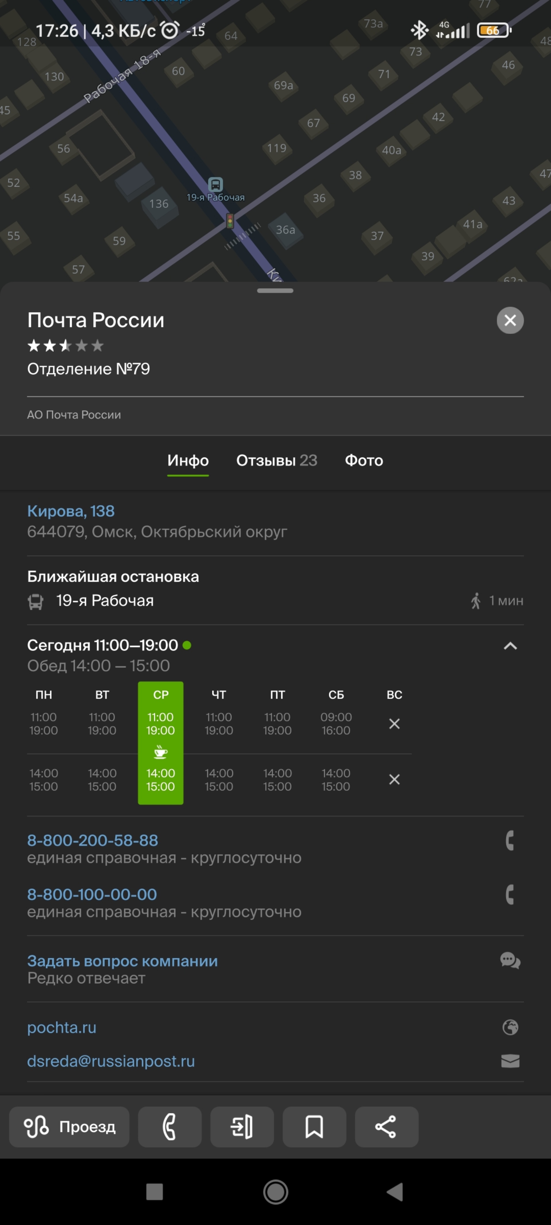Build route with Проезд button
The height and width of the screenshot is (1225, 551).
click(69, 1127)
